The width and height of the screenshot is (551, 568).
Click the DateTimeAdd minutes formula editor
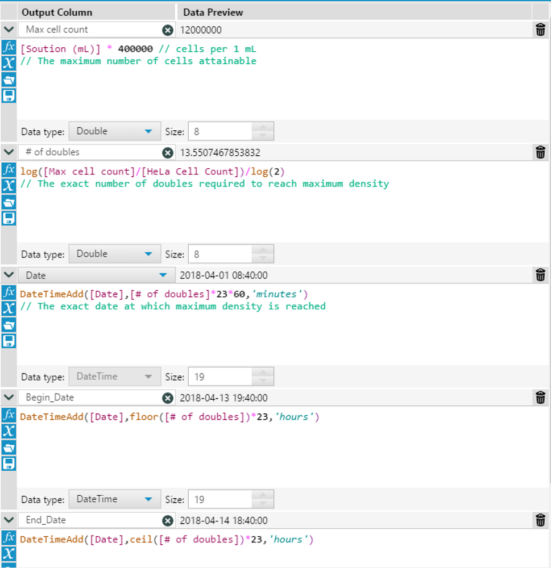[x=283, y=324]
